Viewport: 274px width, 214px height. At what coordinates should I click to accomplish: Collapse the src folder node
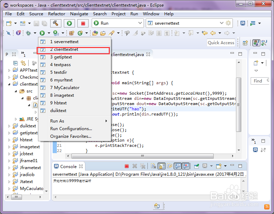coord(16,91)
